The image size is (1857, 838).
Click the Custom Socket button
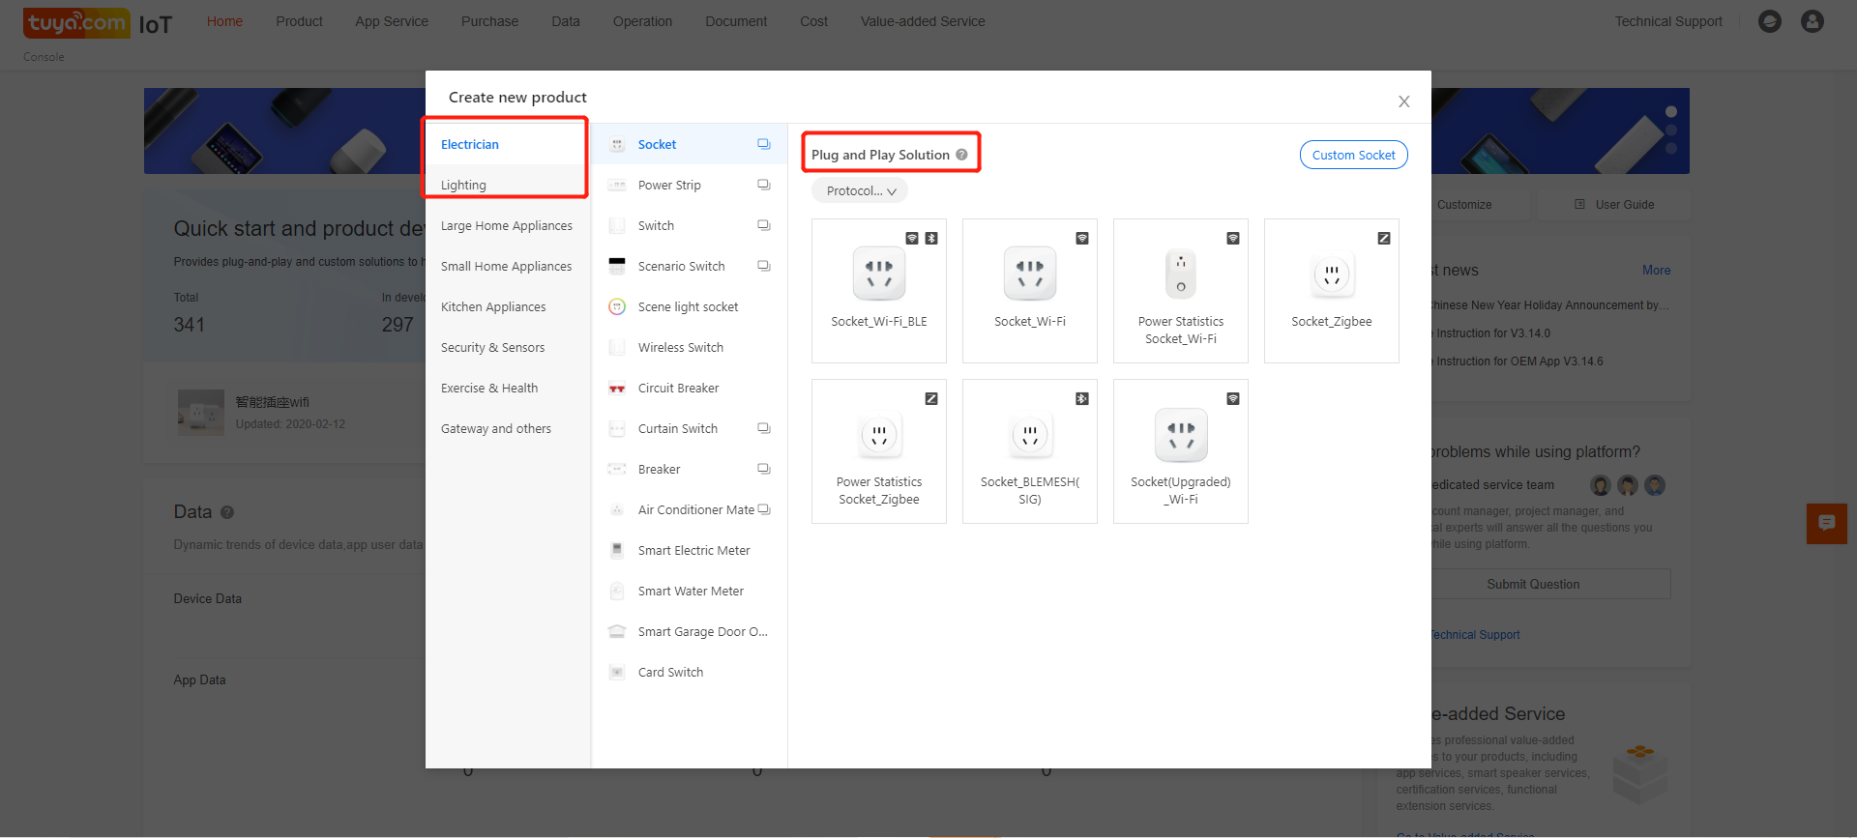click(x=1352, y=155)
